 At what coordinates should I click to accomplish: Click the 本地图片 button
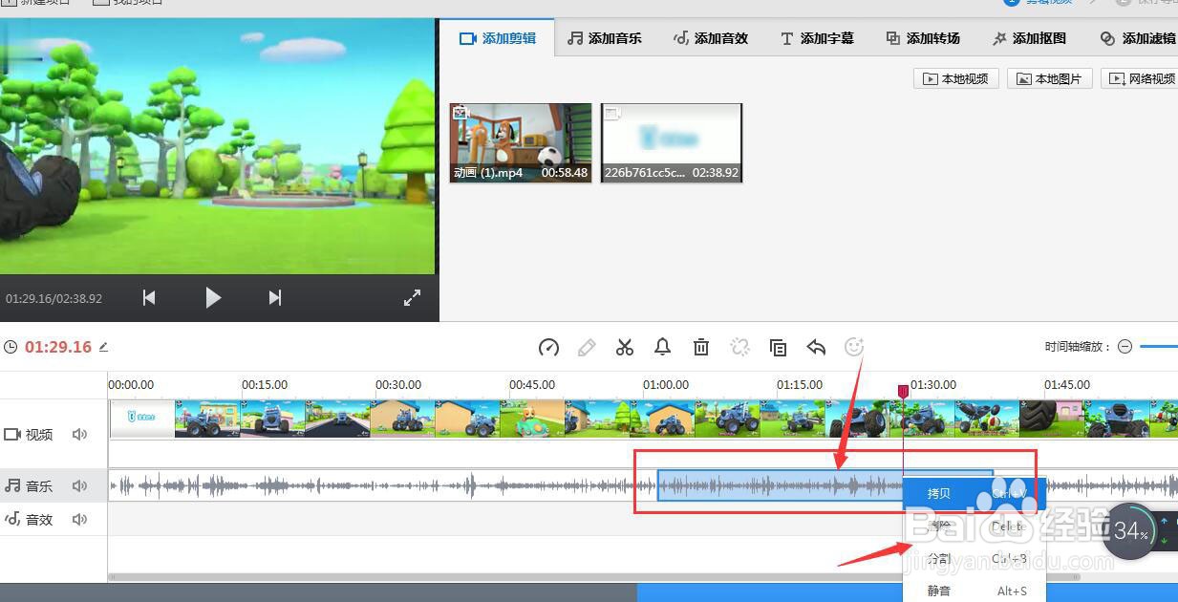(1050, 79)
